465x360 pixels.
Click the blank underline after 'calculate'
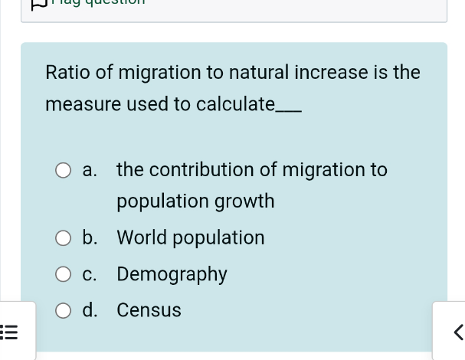(288, 106)
